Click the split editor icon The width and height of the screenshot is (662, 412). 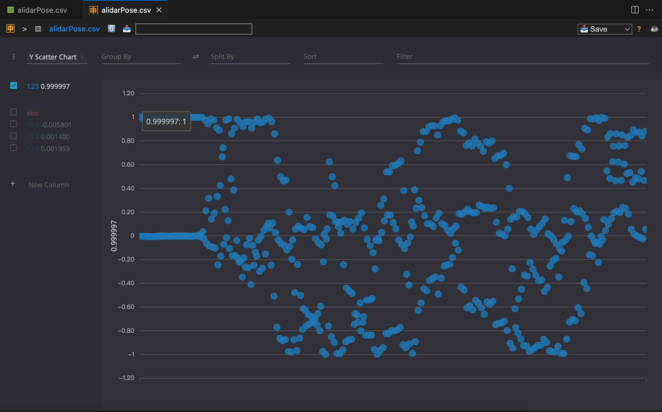point(635,10)
